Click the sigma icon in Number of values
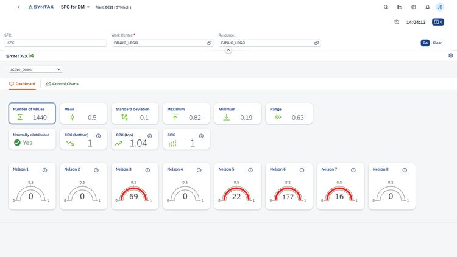 coord(20,117)
